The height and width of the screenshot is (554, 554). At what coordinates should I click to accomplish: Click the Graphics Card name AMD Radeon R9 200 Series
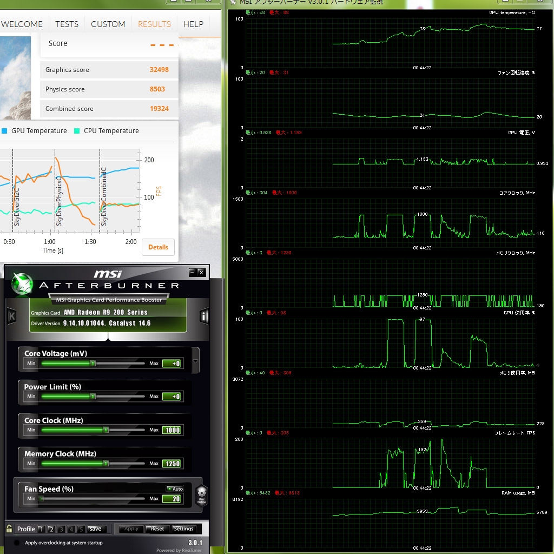[x=105, y=312]
